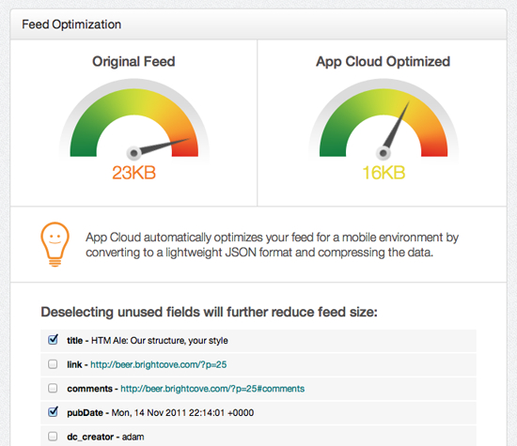517x446 pixels.
Task: Uncheck the title field checkbox
Action: (53, 340)
